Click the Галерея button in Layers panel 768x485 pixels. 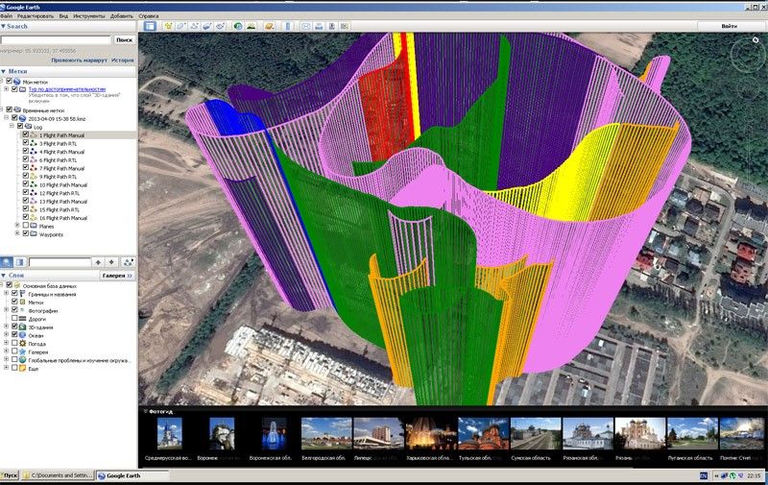pyautogui.click(x=117, y=275)
